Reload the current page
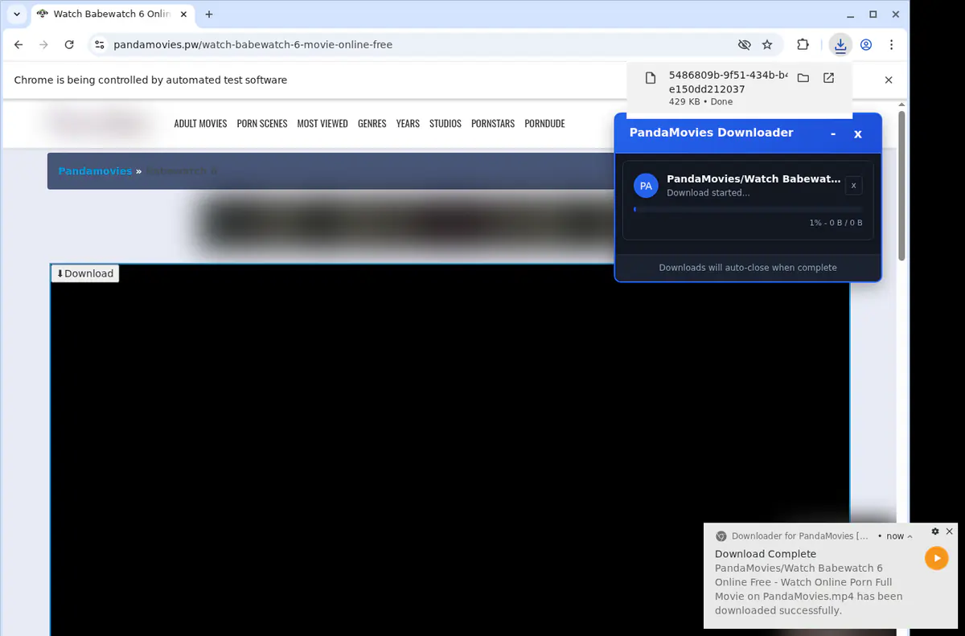The image size is (965, 636). click(x=69, y=45)
